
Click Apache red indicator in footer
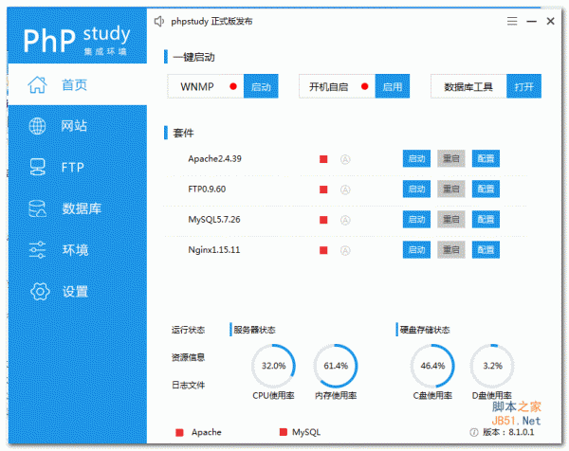point(179,432)
